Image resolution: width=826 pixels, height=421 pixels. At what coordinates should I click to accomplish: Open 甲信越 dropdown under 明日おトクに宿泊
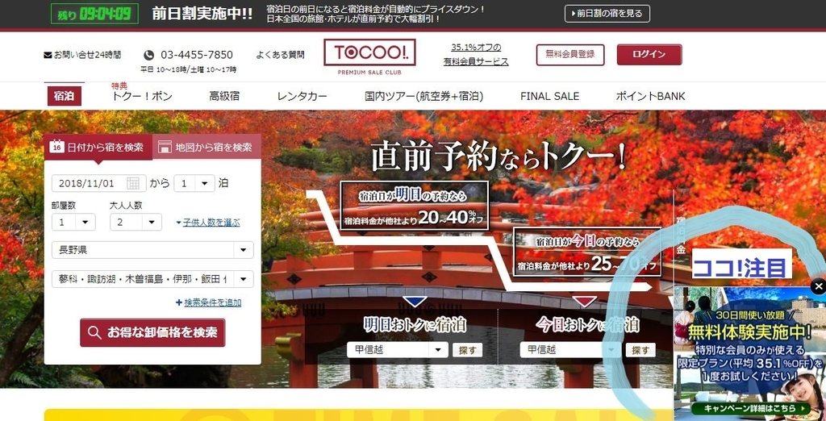(397, 350)
